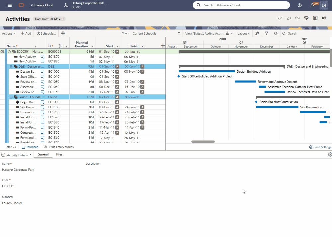Click the project hierarchy icon in header

click(x=66, y=5)
